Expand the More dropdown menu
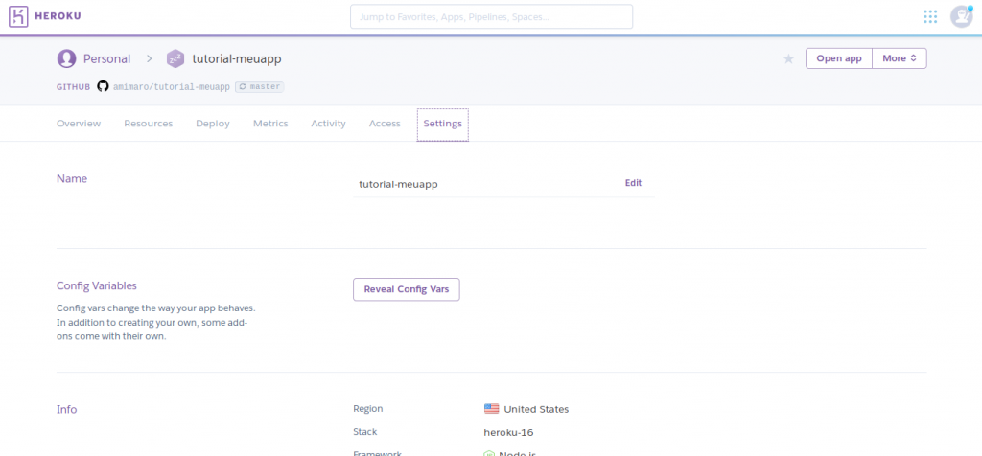This screenshot has width=982, height=456. pyautogui.click(x=900, y=58)
